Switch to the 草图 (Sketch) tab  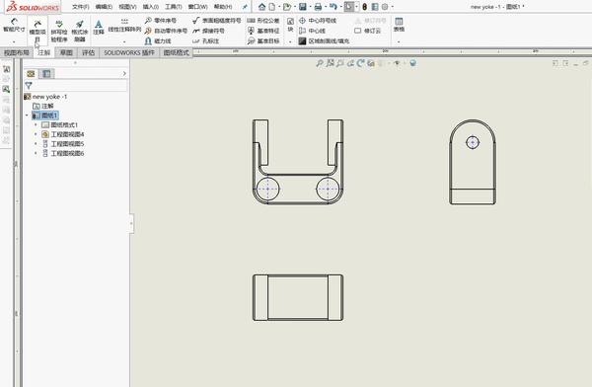(66, 52)
